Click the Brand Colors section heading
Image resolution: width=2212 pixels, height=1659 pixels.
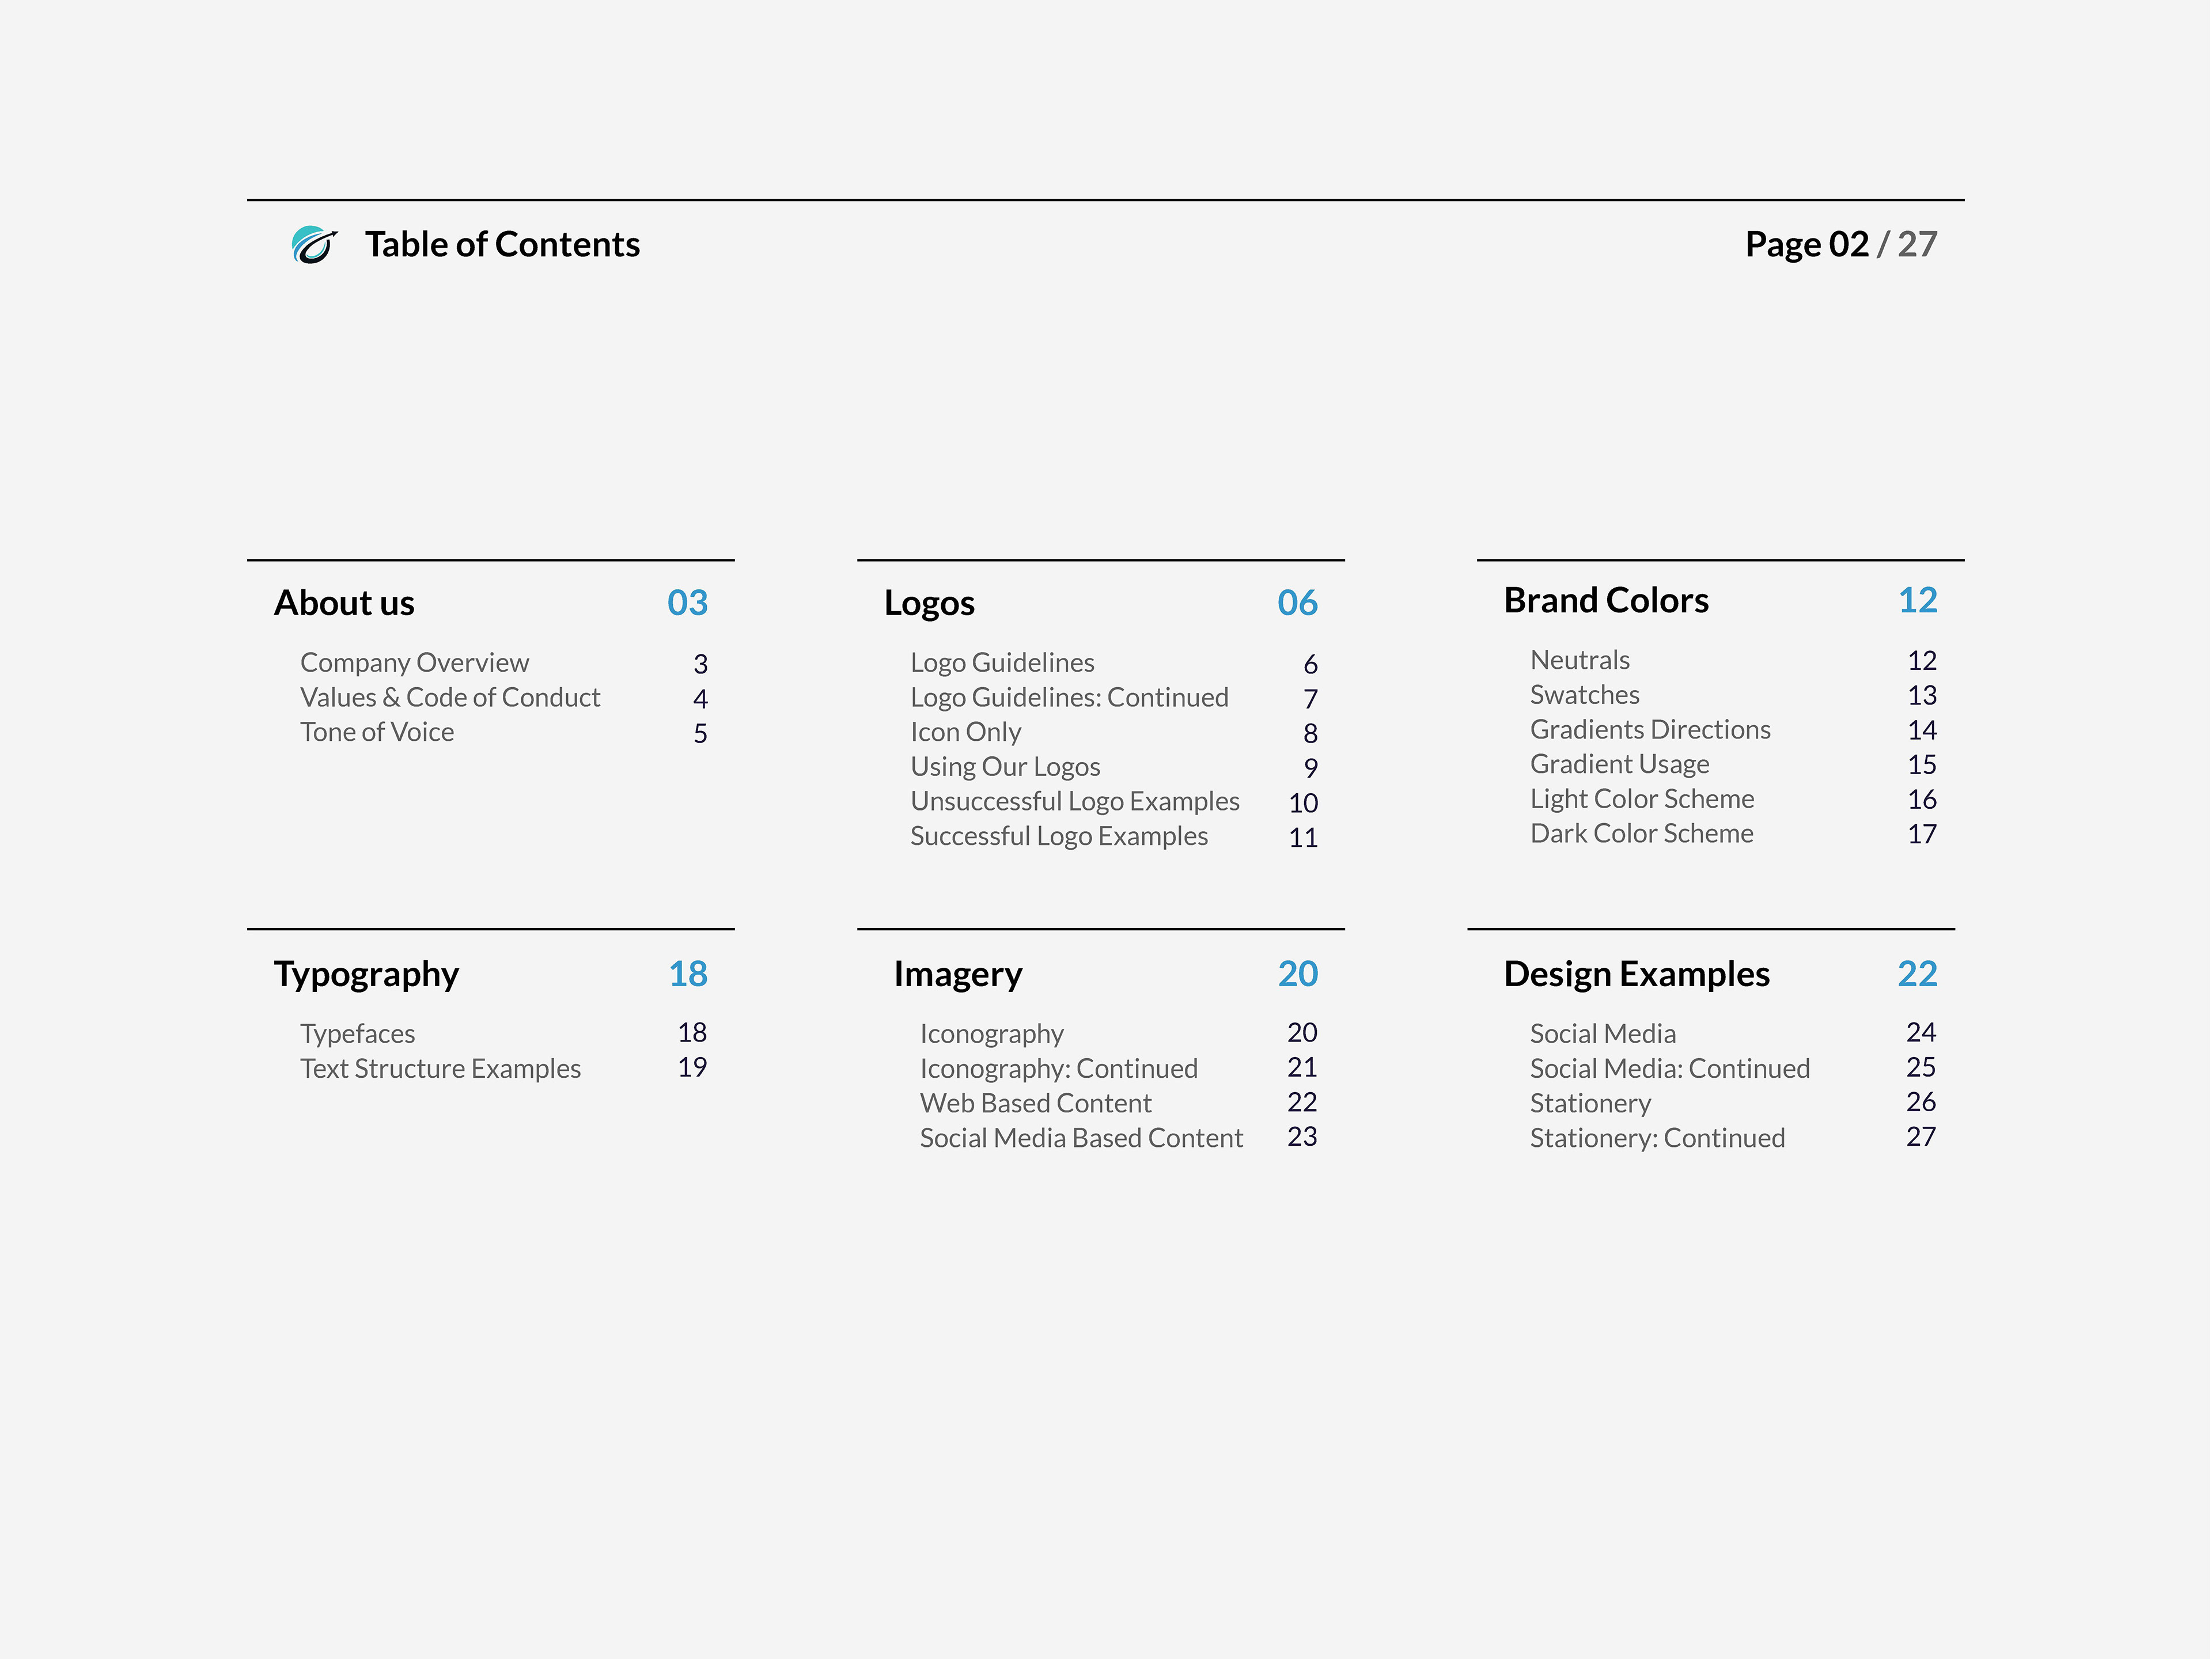(x=1606, y=601)
